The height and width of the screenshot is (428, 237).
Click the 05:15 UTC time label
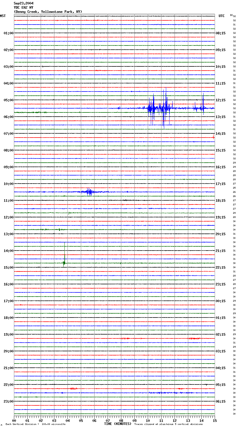(221, 385)
